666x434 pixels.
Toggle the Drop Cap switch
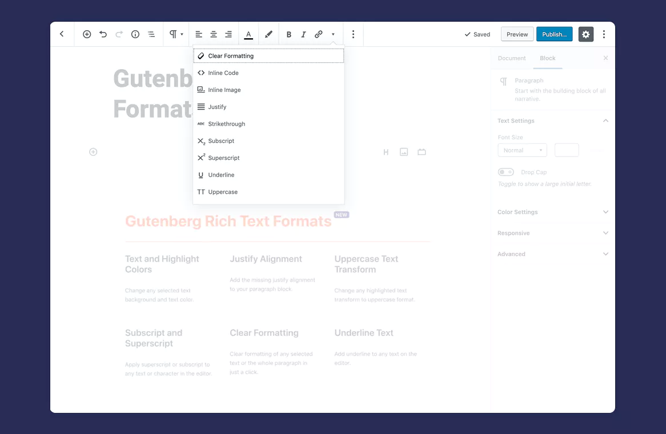[505, 172]
